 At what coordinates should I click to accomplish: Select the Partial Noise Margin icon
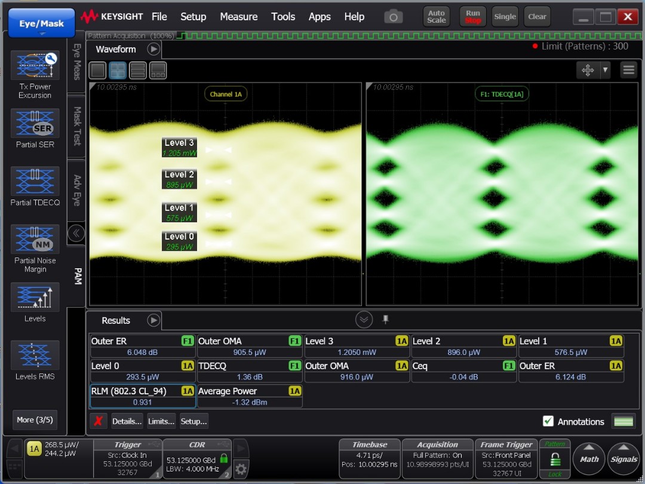35,239
